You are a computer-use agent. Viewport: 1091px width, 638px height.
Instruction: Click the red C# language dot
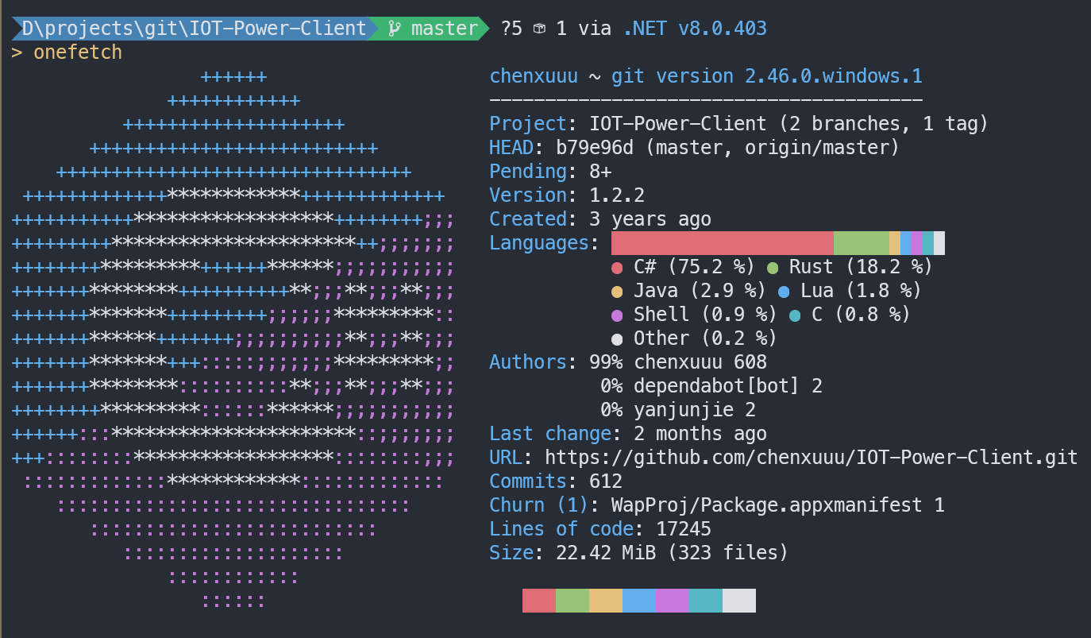pos(617,268)
